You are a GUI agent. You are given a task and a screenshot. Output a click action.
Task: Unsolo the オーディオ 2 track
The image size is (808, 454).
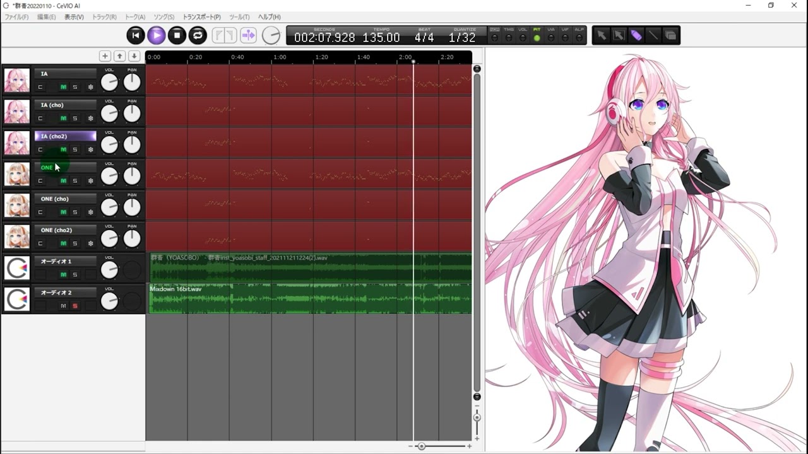74,306
